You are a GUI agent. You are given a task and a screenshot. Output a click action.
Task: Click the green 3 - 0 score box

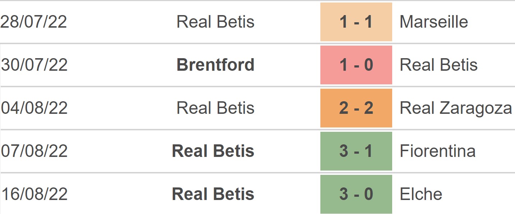point(356,194)
